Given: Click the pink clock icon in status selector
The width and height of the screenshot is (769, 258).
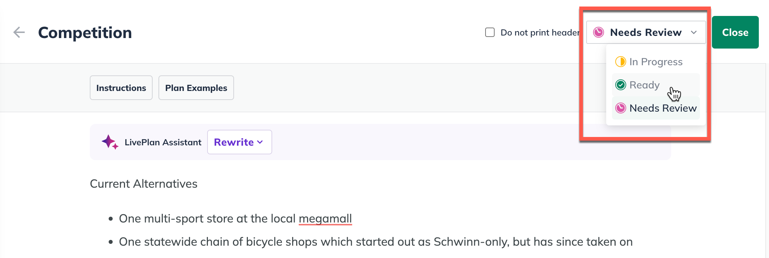Looking at the screenshot, I should coord(599,33).
